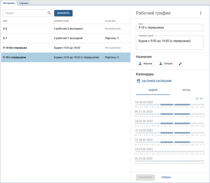The width and height of the screenshot is (210, 183).
Task: Click into the Имя text field
Action: pos(169,28)
